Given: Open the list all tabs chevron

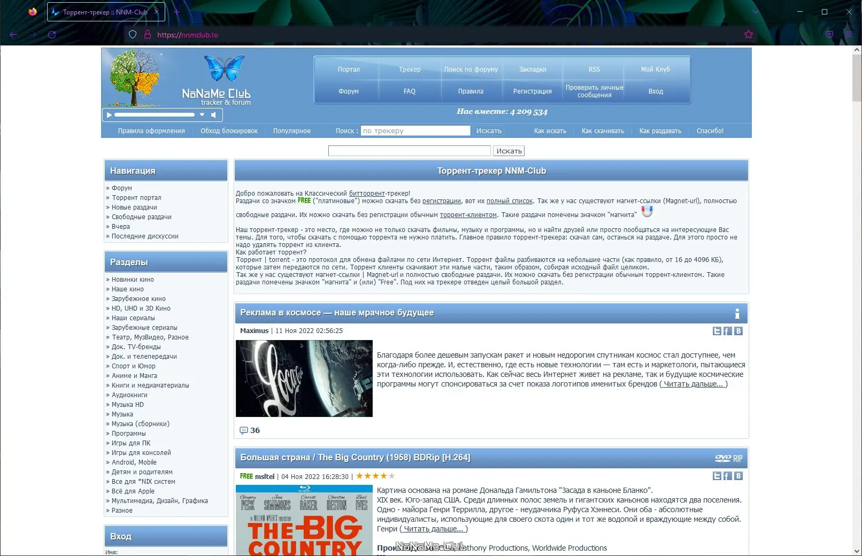Looking at the screenshot, I should click(x=755, y=12).
